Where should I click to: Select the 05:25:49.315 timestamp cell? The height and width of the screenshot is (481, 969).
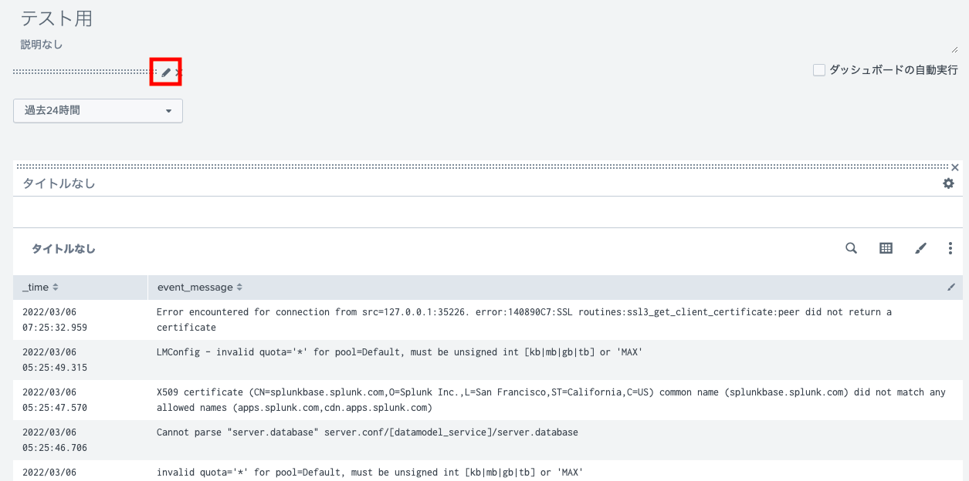80,360
